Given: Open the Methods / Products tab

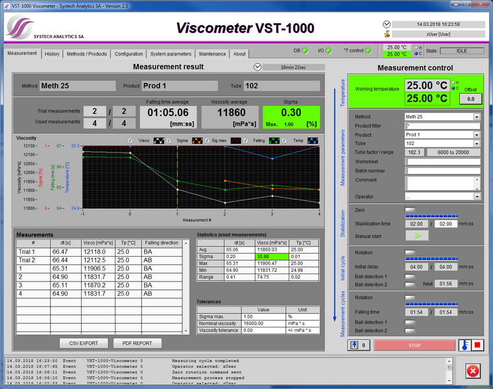Looking at the screenshot, I should pyautogui.click(x=86, y=54).
